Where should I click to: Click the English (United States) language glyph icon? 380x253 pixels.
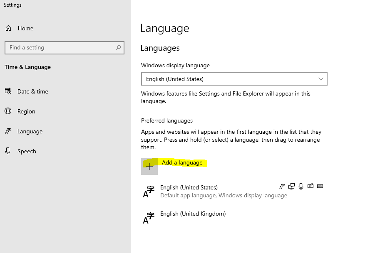[x=148, y=192]
